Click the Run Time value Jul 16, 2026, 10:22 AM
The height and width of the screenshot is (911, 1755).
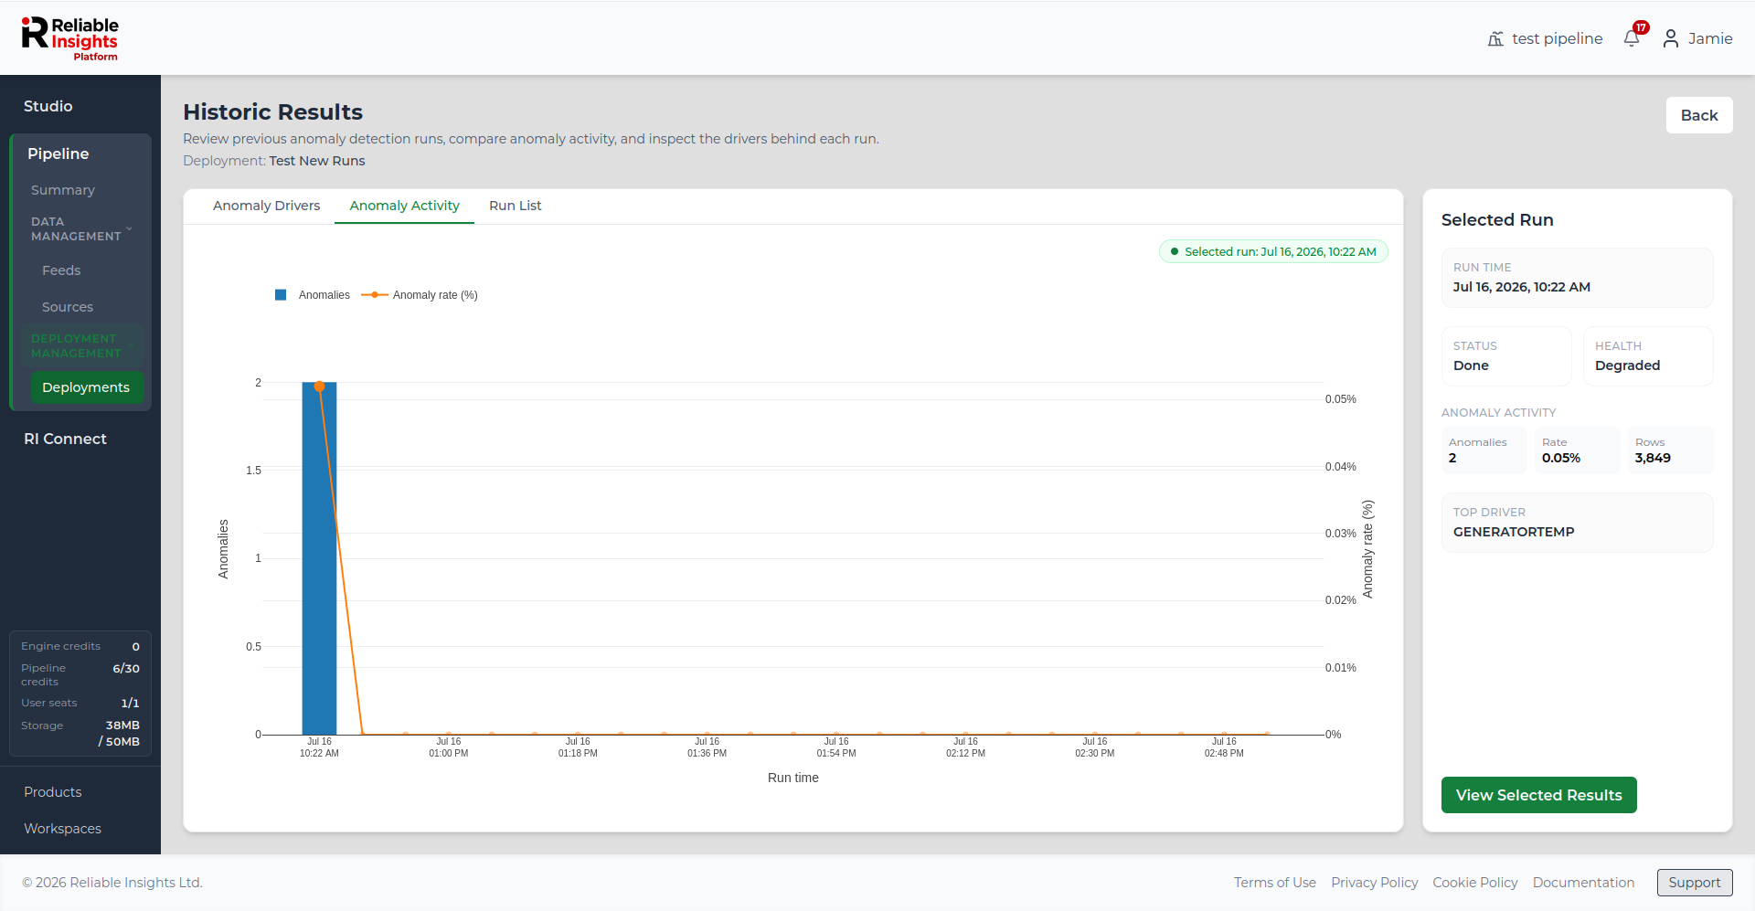[1522, 287]
